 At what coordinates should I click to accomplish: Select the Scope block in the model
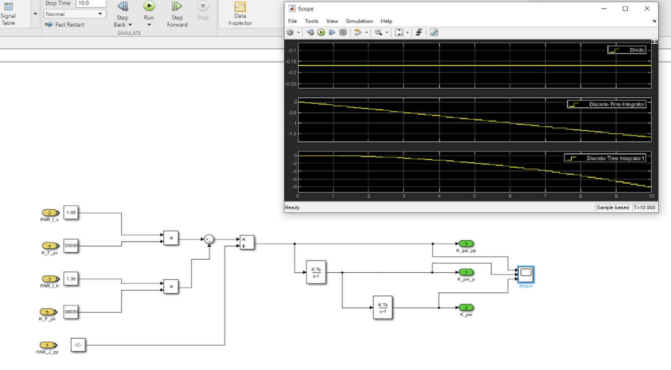[x=525, y=274]
